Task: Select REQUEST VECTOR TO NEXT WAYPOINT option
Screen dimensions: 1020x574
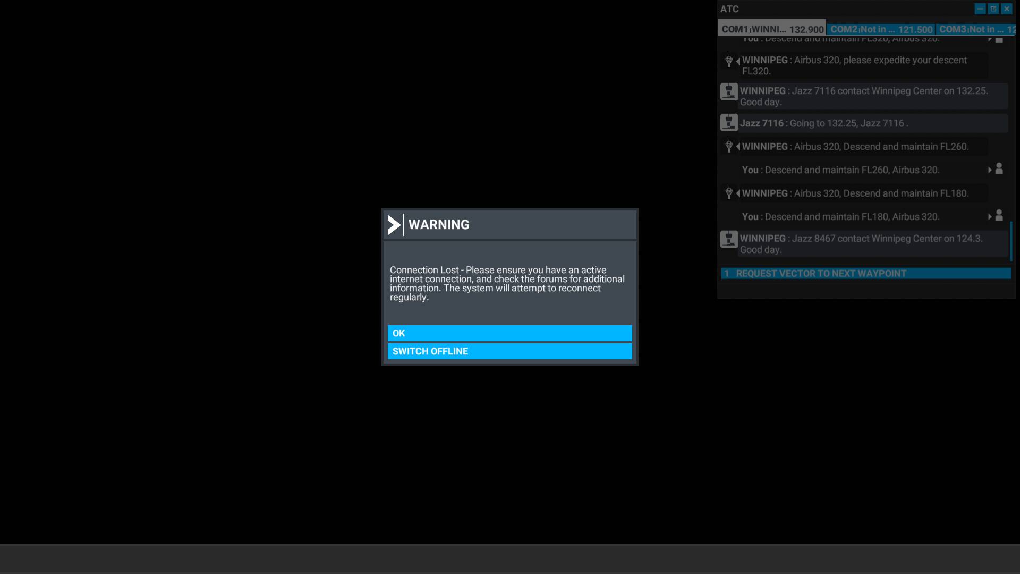Action: point(866,273)
